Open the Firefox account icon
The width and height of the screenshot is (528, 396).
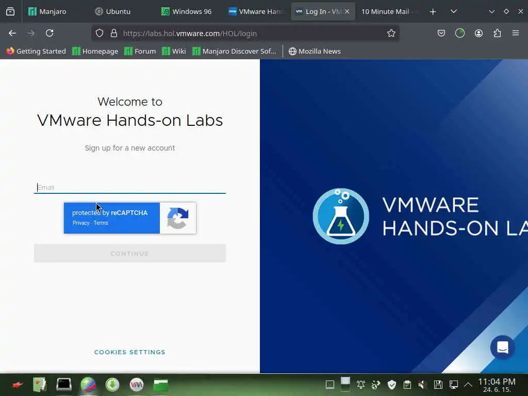coord(478,33)
